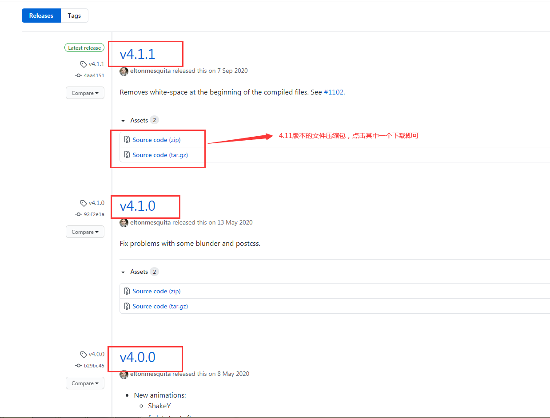Click zip file icon under v4.1.1 assets
This screenshot has height=418, width=550.
pos(127,140)
